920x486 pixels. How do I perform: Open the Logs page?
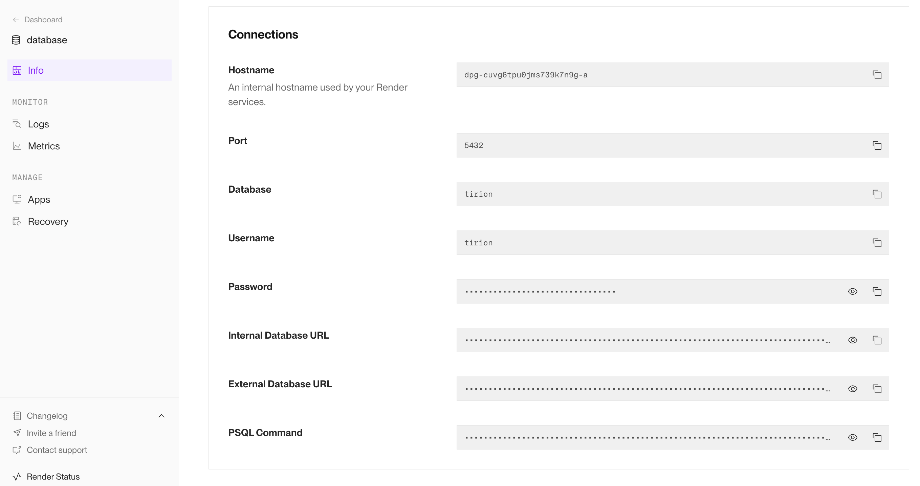pyautogui.click(x=38, y=124)
